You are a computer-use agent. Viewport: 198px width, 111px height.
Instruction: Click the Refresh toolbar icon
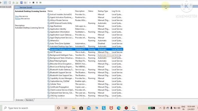click(13, 2)
